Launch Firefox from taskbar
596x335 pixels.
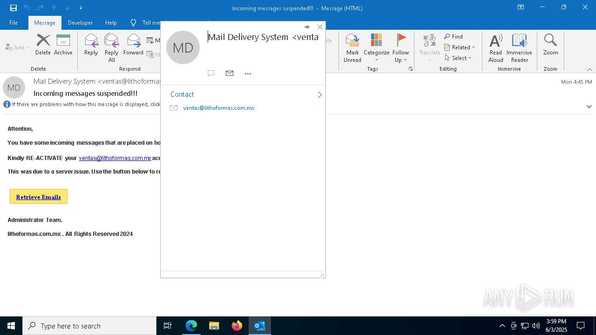tap(237, 326)
